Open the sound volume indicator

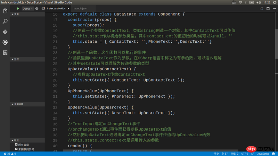click(x=259, y=2)
